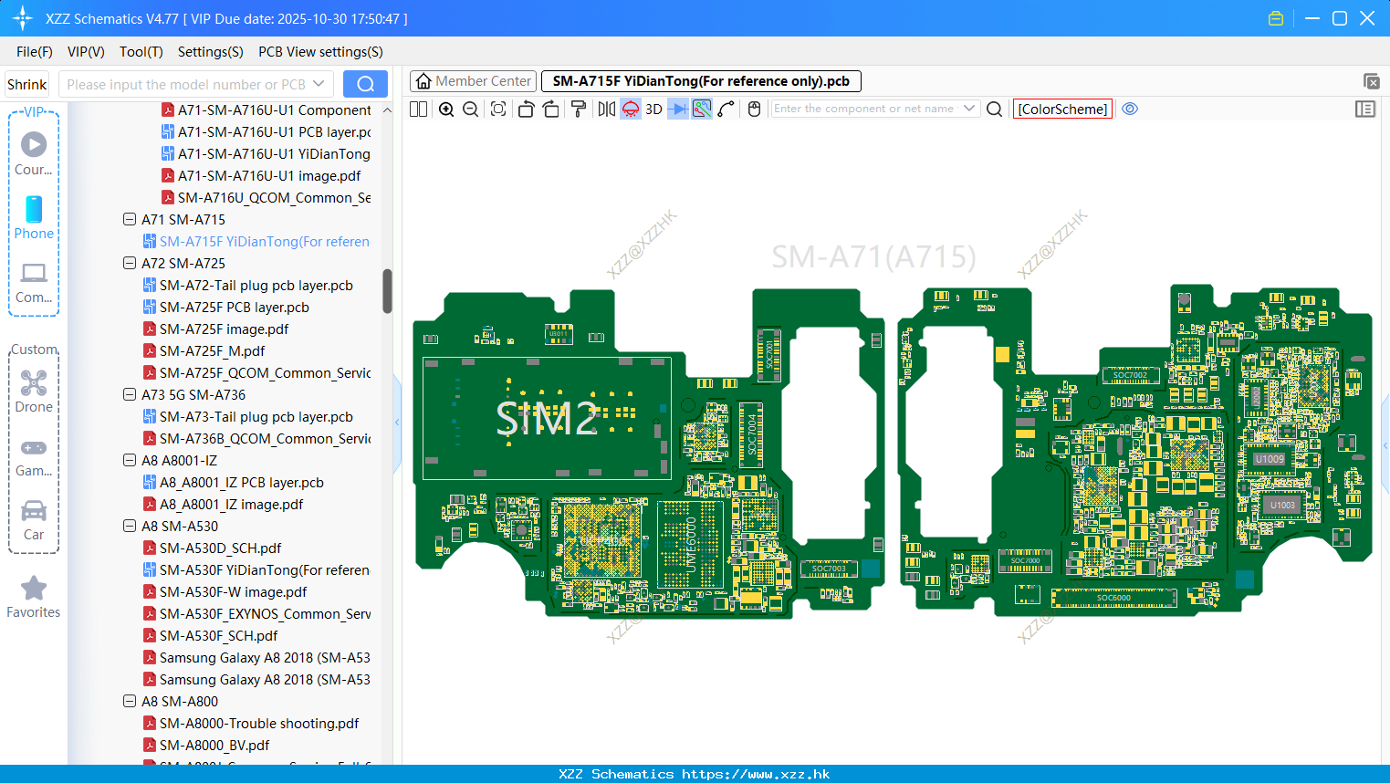This screenshot has width=1390, height=783.
Task: Click the left panel collapse handle
Action: (x=397, y=423)
